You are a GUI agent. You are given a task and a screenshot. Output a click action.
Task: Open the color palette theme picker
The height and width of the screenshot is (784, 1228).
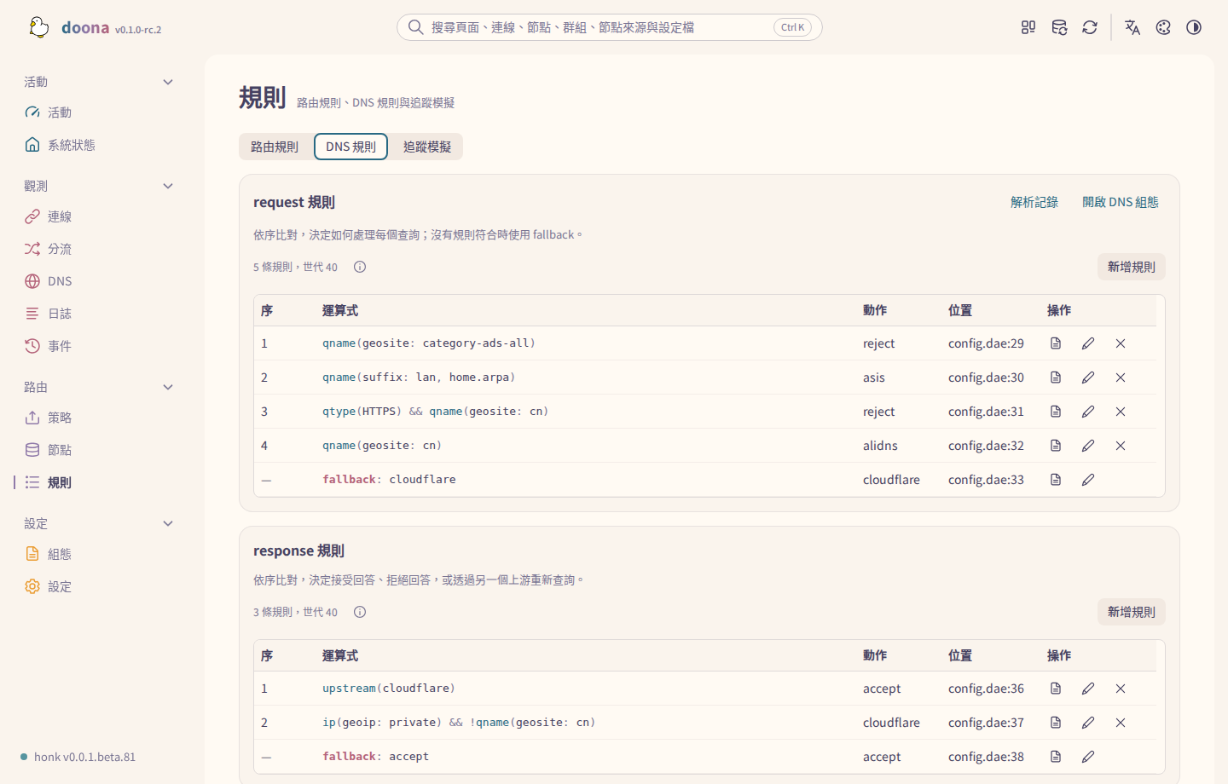coord(1163,27)
